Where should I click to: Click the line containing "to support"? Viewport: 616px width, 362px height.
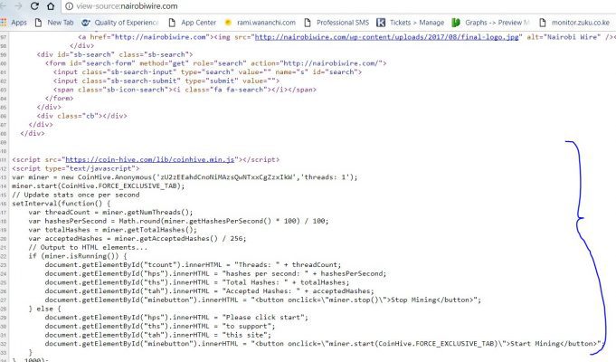pos(160,326)
